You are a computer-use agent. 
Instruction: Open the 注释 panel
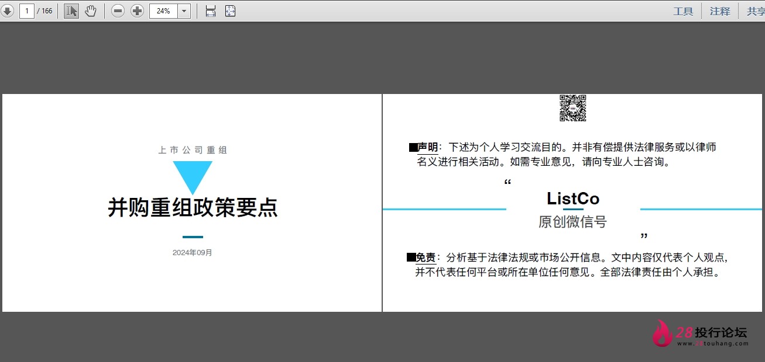pos(720,11)
